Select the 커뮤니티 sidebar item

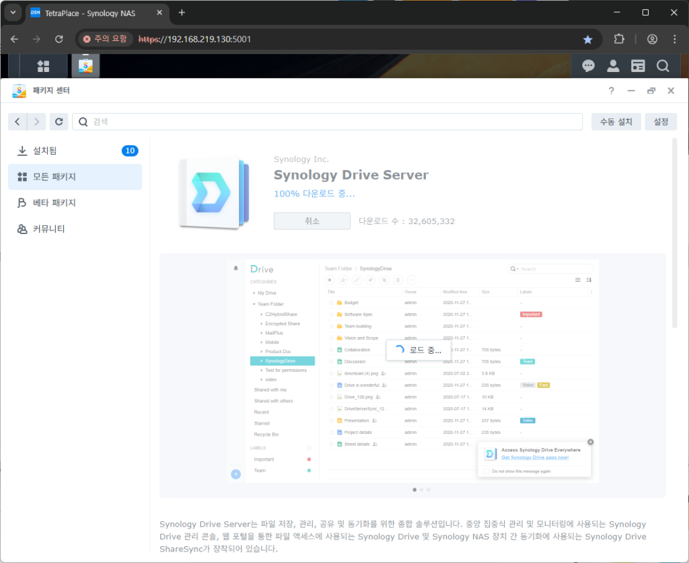pyautogui.click(x=75, y=229)
